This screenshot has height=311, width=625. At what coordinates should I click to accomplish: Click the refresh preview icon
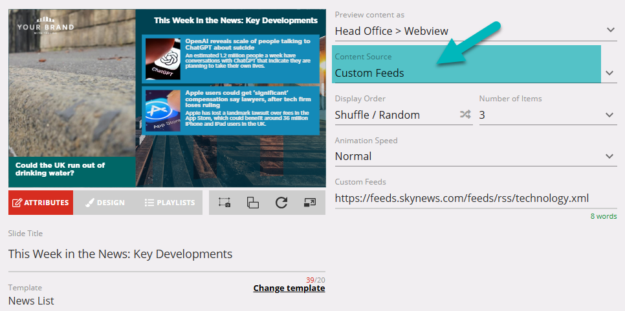point(281,203)
